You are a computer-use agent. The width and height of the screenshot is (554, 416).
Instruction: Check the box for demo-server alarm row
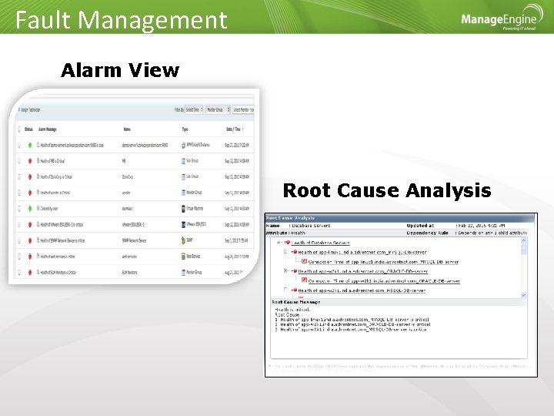[x=19, y=145]
